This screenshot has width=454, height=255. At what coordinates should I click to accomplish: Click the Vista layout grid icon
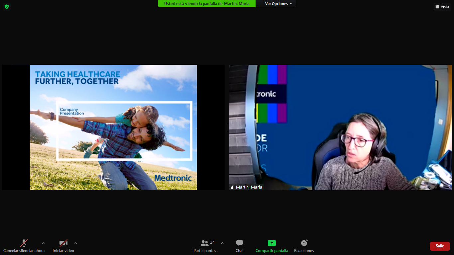tap(437, 7)
